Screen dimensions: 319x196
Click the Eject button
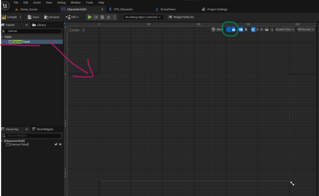tap(108, 17)
